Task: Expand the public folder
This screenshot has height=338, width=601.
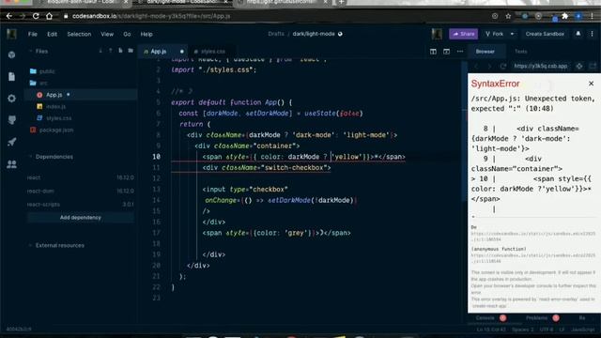Action: (x=42, y=71)
